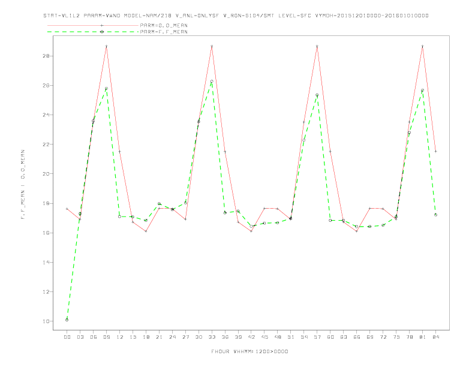Click y-axis tick value 16
This screenshot has height=367, width=475.
point(47,233)
